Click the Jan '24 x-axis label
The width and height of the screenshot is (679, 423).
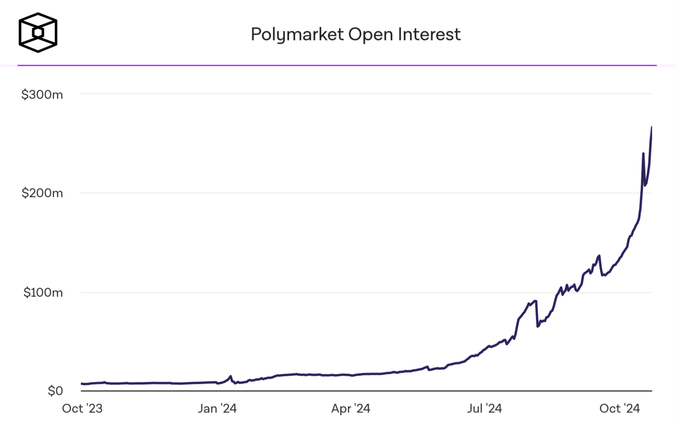(x=217, y=409)
